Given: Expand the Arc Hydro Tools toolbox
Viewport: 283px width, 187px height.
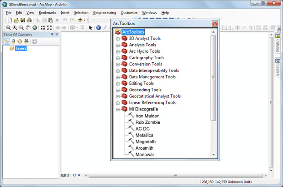Looking at the screenshot, I should pos(118,52).
